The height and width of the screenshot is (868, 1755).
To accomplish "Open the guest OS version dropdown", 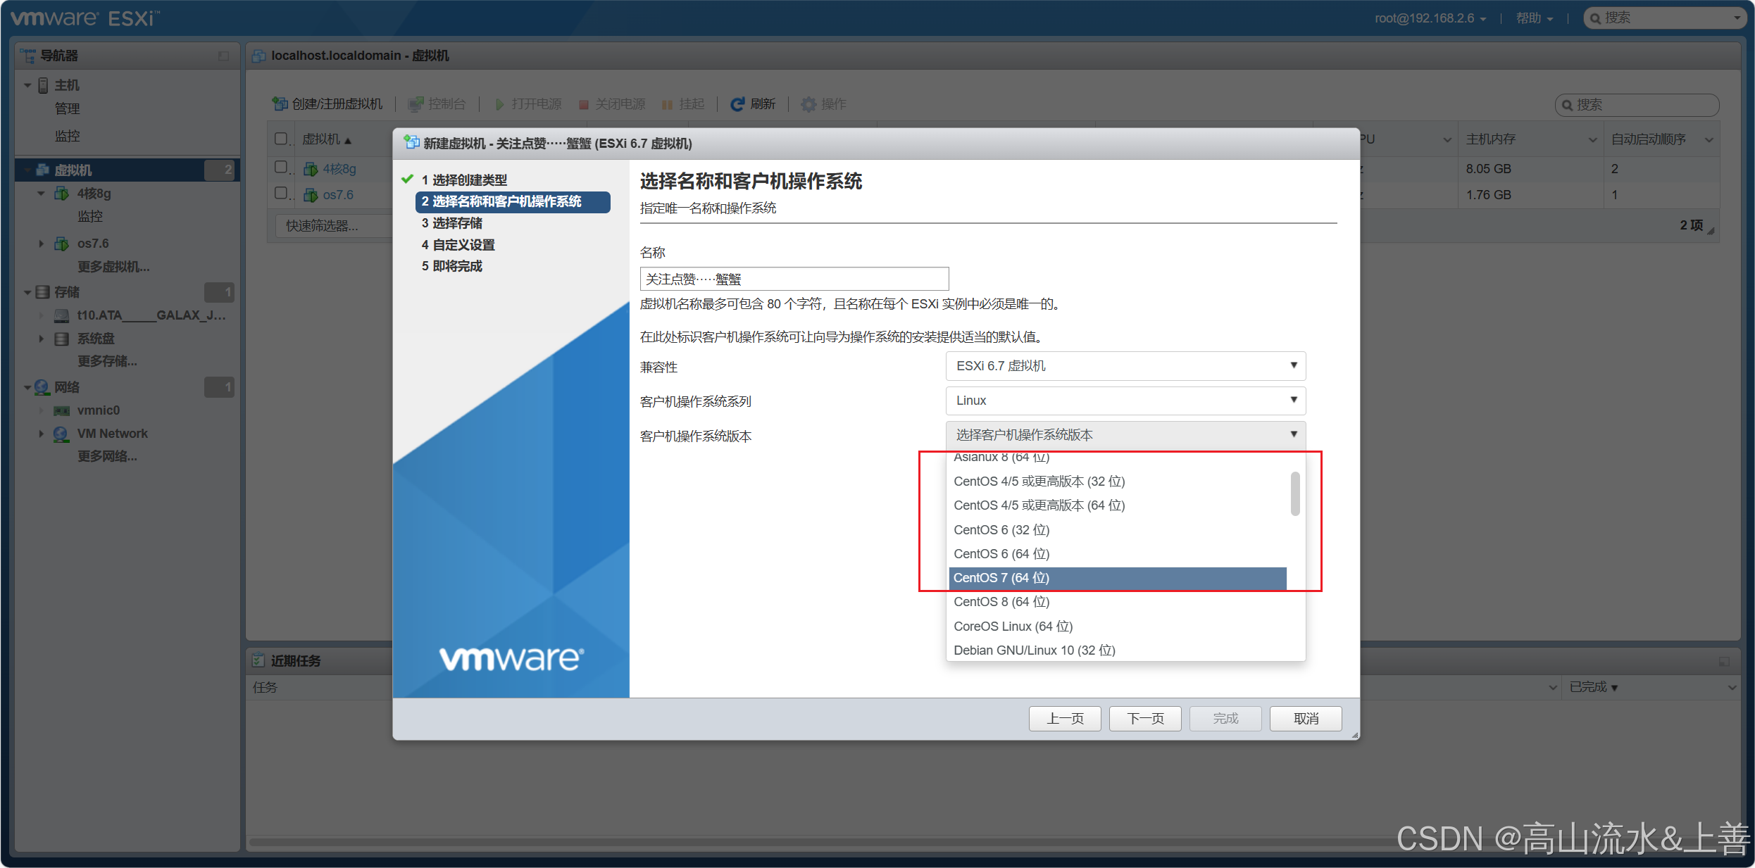I will pos(1125,435).
